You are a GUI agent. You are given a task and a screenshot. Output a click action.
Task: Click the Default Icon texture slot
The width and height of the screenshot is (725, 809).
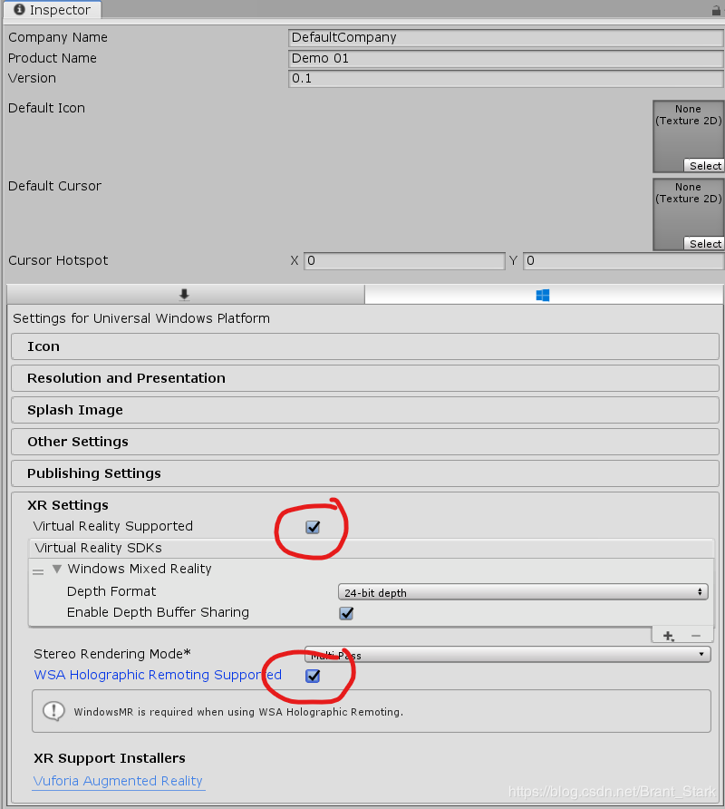(689, 136)
